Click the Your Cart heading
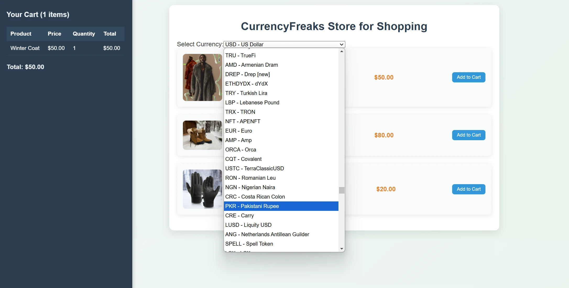The height and width of the screenshot is (288, 569). point(38,14)
